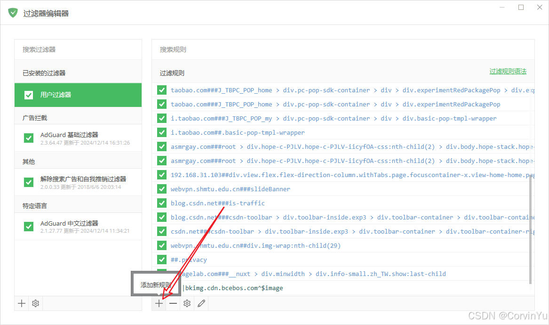Add new rule with plus icon
The height and width of the screenshot is (325, 549).
pyautogui.click(x=159, y=303)
